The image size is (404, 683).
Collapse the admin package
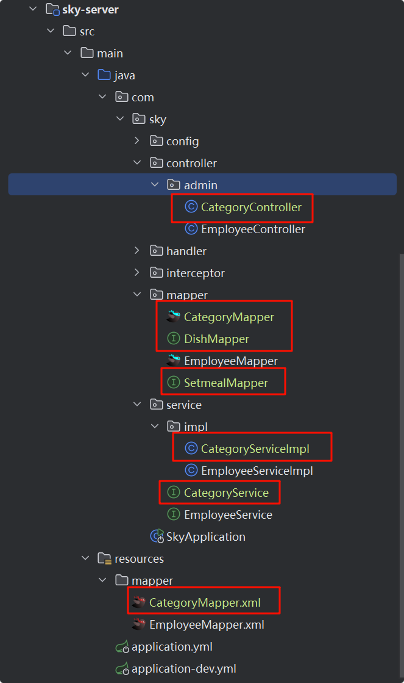(x=155, y=185)
